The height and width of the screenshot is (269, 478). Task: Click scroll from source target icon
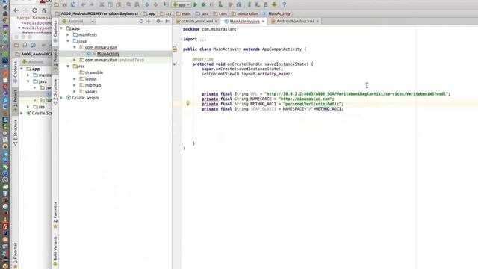tap(141, 22)
